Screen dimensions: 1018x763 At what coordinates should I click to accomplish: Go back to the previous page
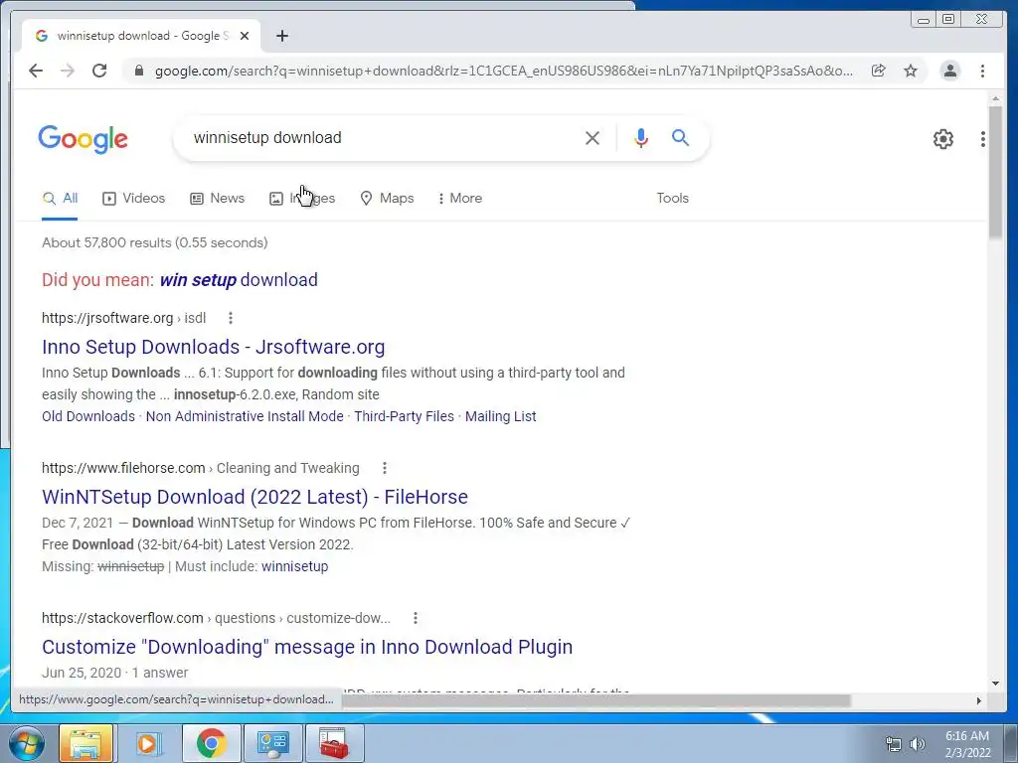point(36,71)
